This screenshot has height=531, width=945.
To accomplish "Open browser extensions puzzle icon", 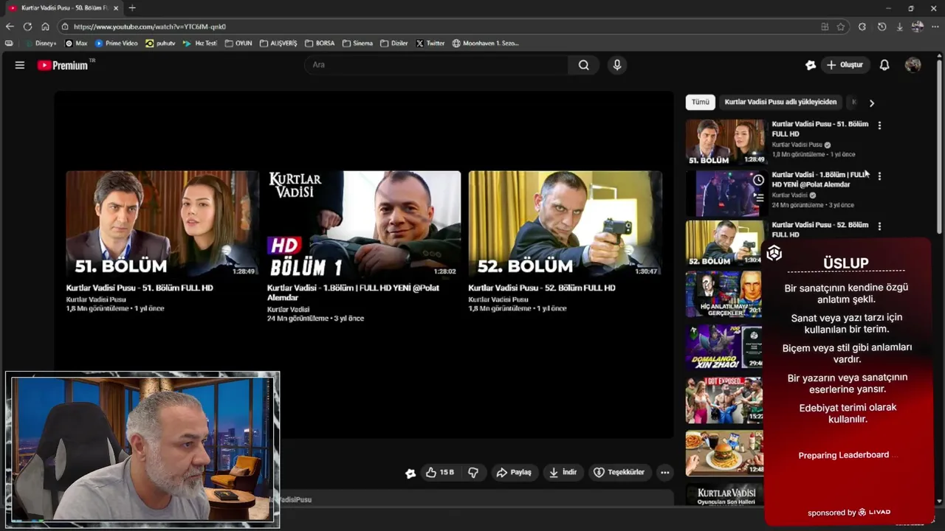I will [862, 27].
